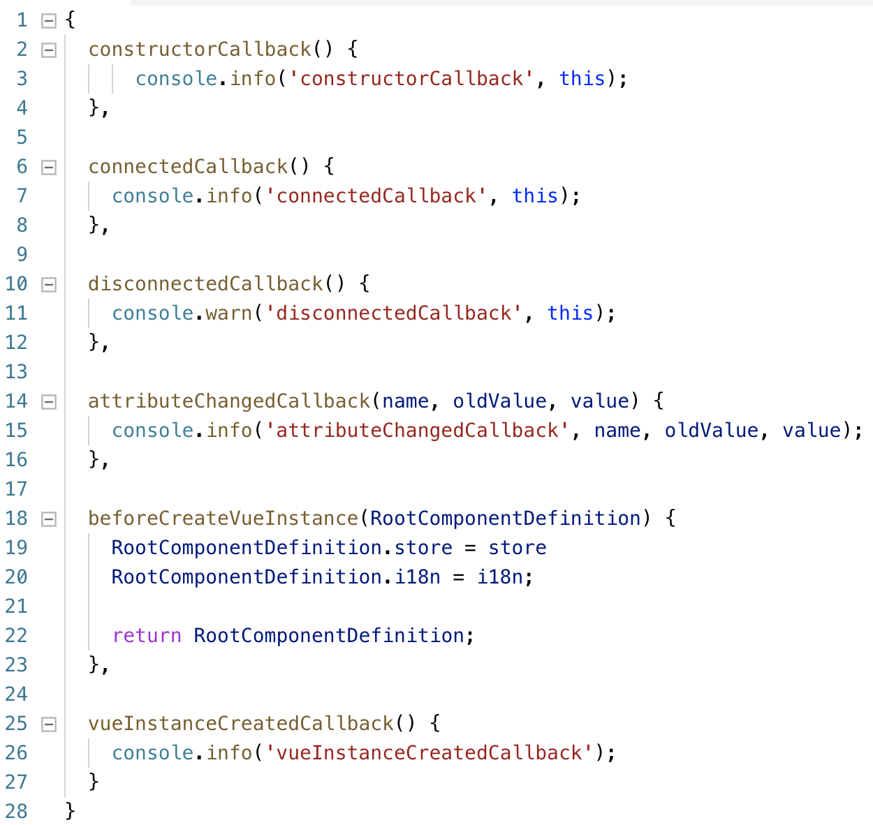The image size is (873, 825).
Task: Click the connectedCallback method name on line 6
Action: [188, 167]
